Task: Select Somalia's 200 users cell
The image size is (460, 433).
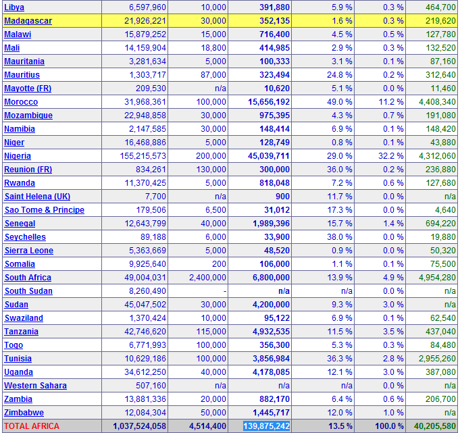Action: (x=219, y=263)
